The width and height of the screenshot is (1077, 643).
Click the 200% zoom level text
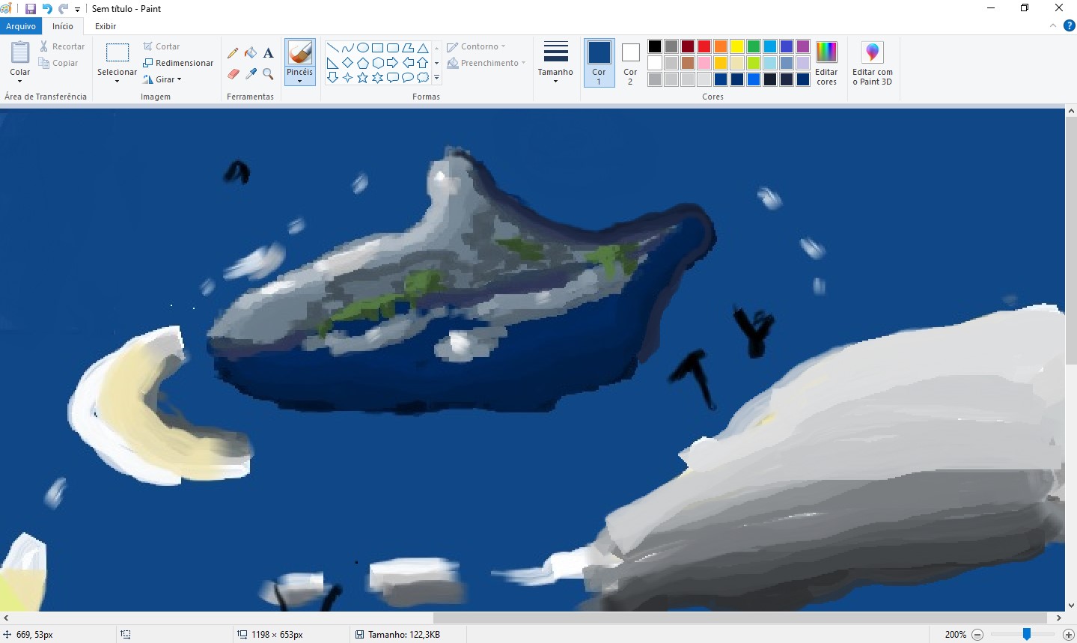point(956,634)
